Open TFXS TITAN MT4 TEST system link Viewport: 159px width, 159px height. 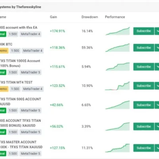(x=16, y=82)
